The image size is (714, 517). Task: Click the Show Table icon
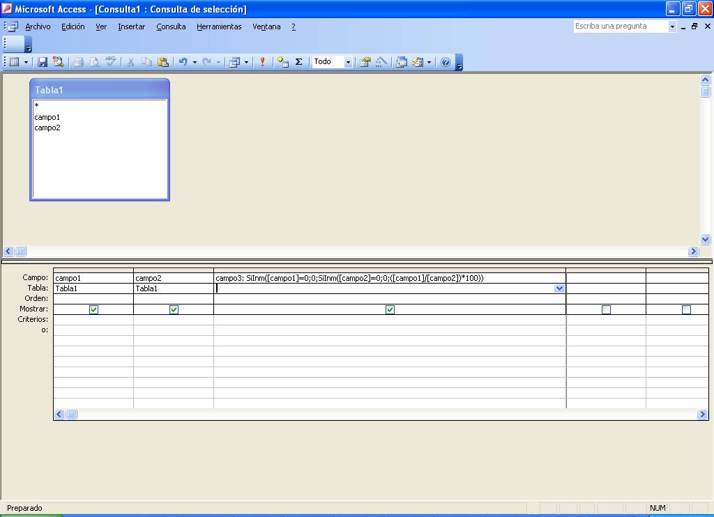coord(283,62)
